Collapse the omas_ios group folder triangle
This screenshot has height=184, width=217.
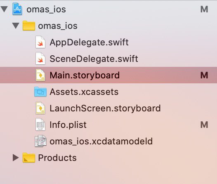click(16, 26)
